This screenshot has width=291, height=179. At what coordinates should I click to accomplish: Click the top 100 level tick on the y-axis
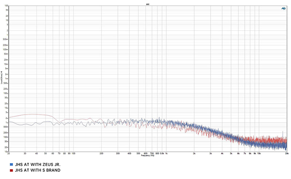pos(7,6)
